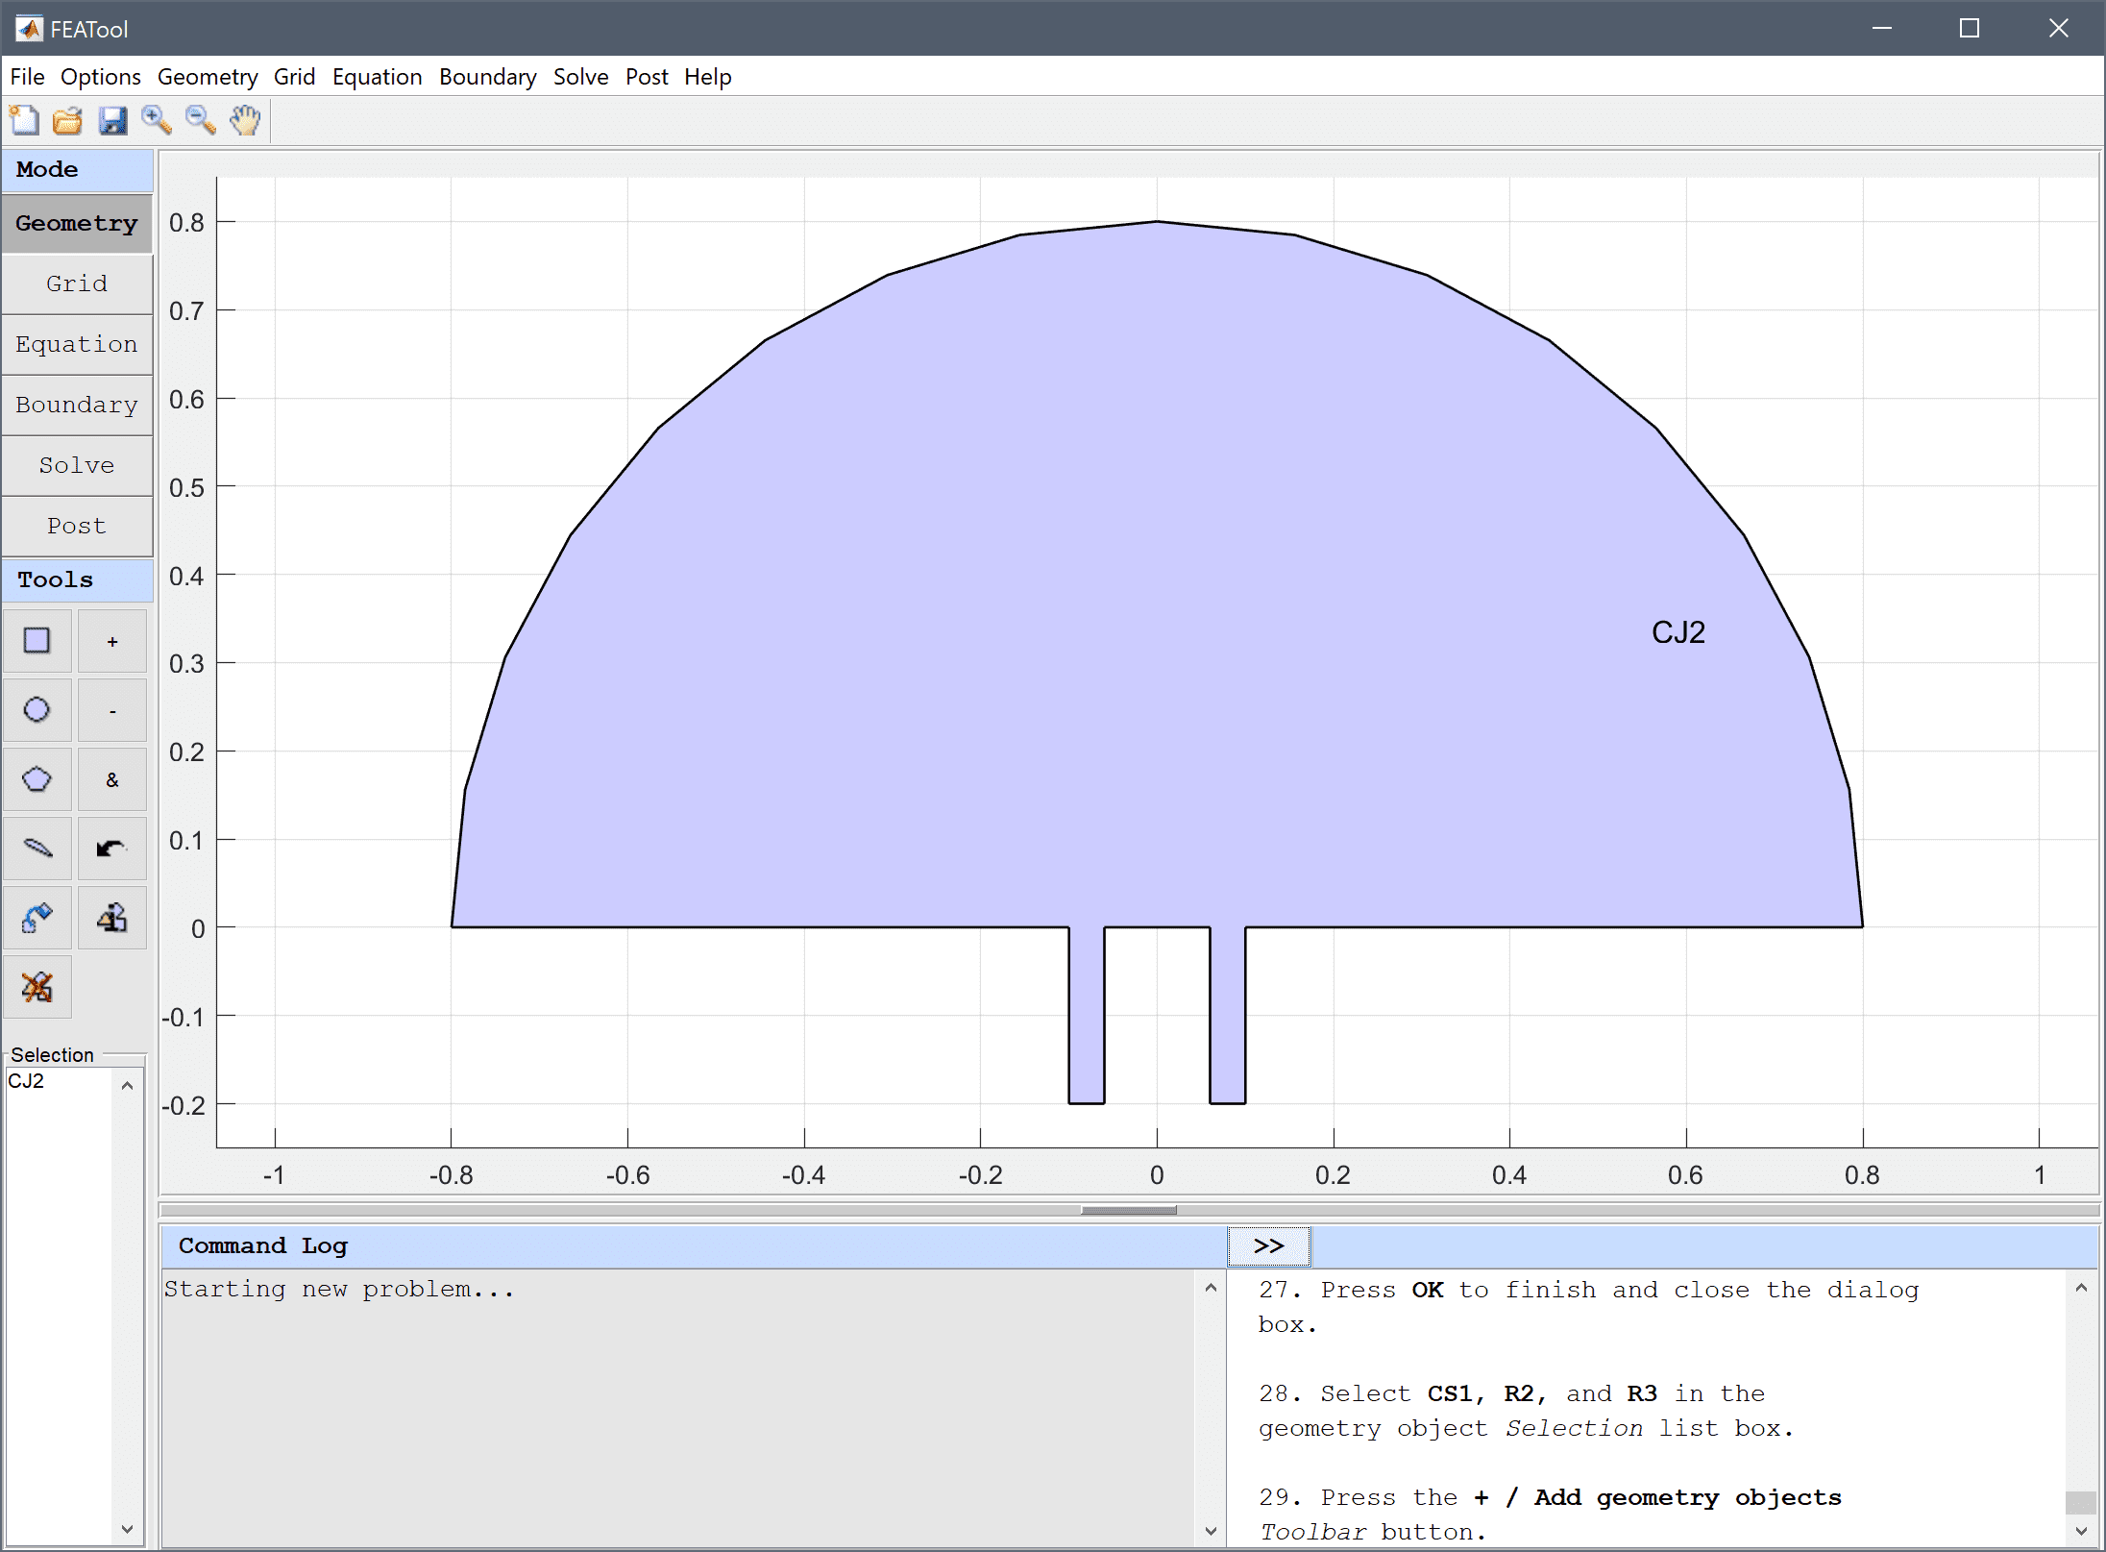This screenshot has width=2106, height=1552.
Task: Click the >> command prompt button
Action: [x=1269, y=1246]
